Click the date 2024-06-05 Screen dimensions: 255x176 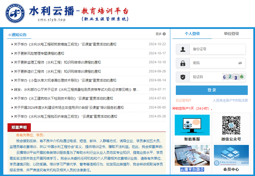[x=157, y=107]
